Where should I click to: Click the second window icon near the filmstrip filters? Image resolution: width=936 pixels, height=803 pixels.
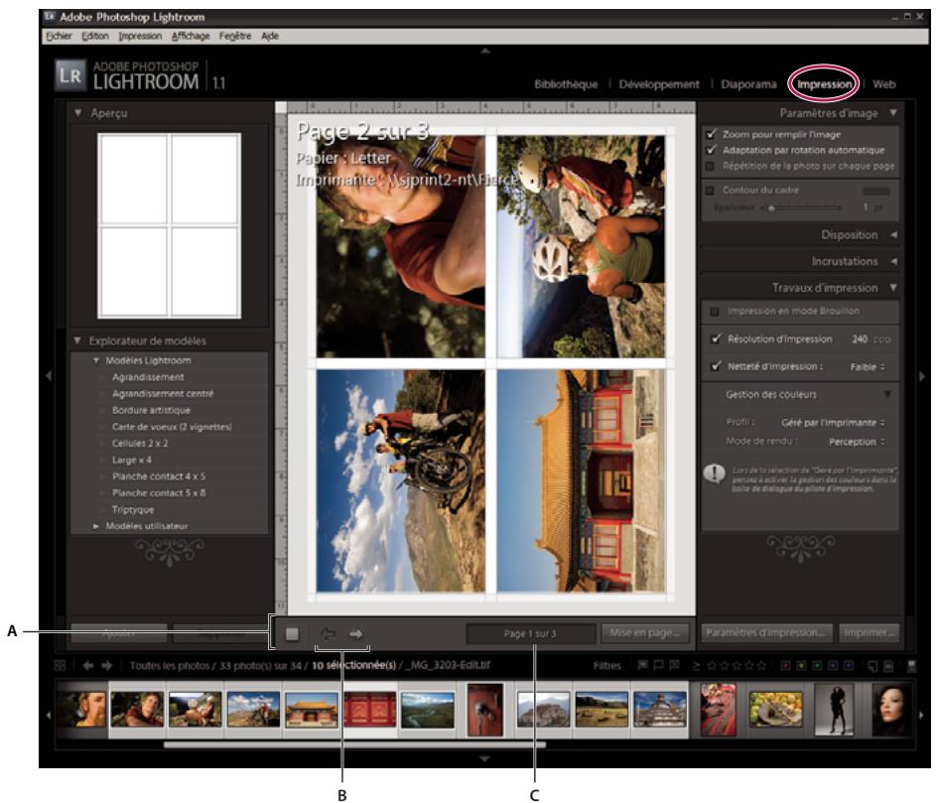888,666
